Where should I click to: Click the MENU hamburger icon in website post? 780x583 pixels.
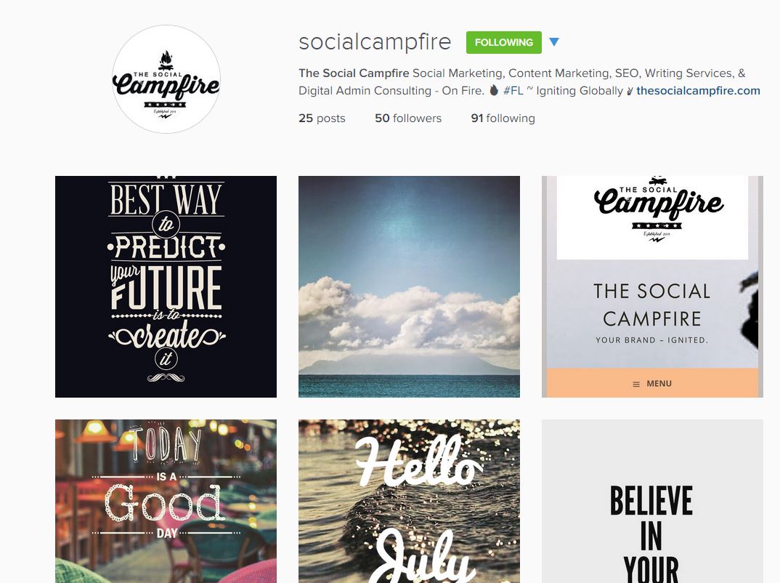point(635,385)
